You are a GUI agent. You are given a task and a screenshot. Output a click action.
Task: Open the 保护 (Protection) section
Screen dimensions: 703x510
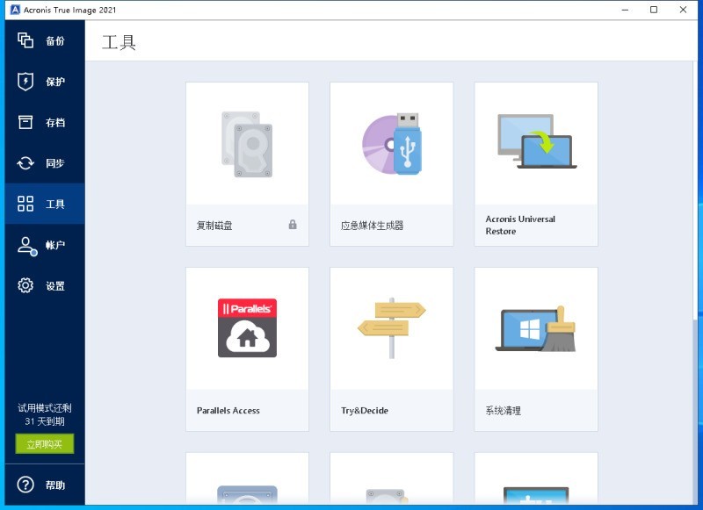pos(42,82)
